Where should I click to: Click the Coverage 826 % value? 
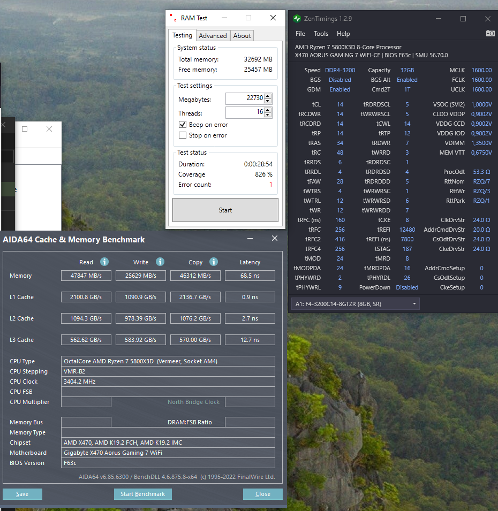(x=263, y=174)
